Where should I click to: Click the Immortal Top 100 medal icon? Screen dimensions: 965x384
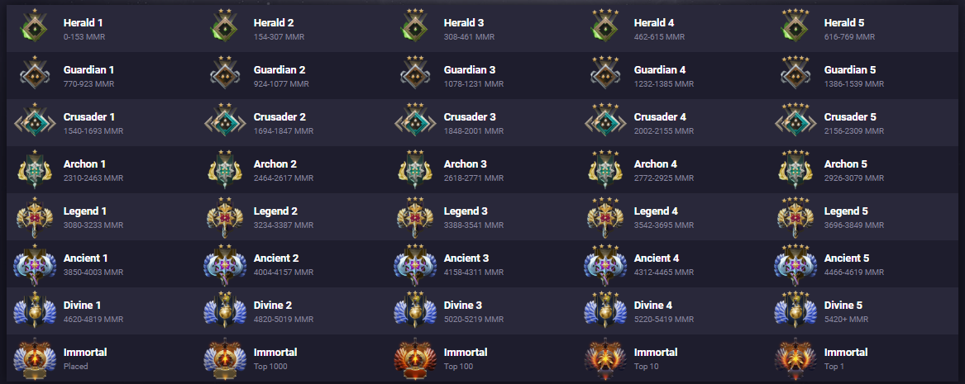click(x=411, y=358)
